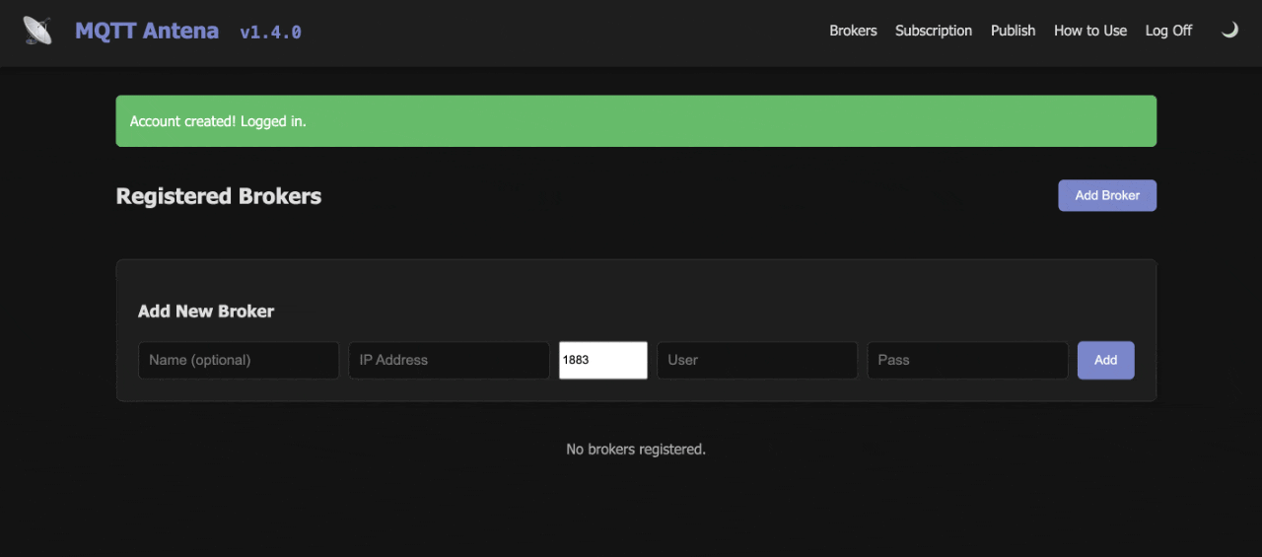Click the v1.4.0 version text
Viewport: 1262px width, 557px height.
270,32
